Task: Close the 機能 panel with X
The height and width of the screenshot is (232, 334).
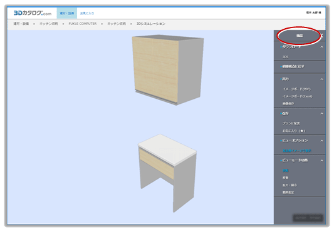Action: 322,36
